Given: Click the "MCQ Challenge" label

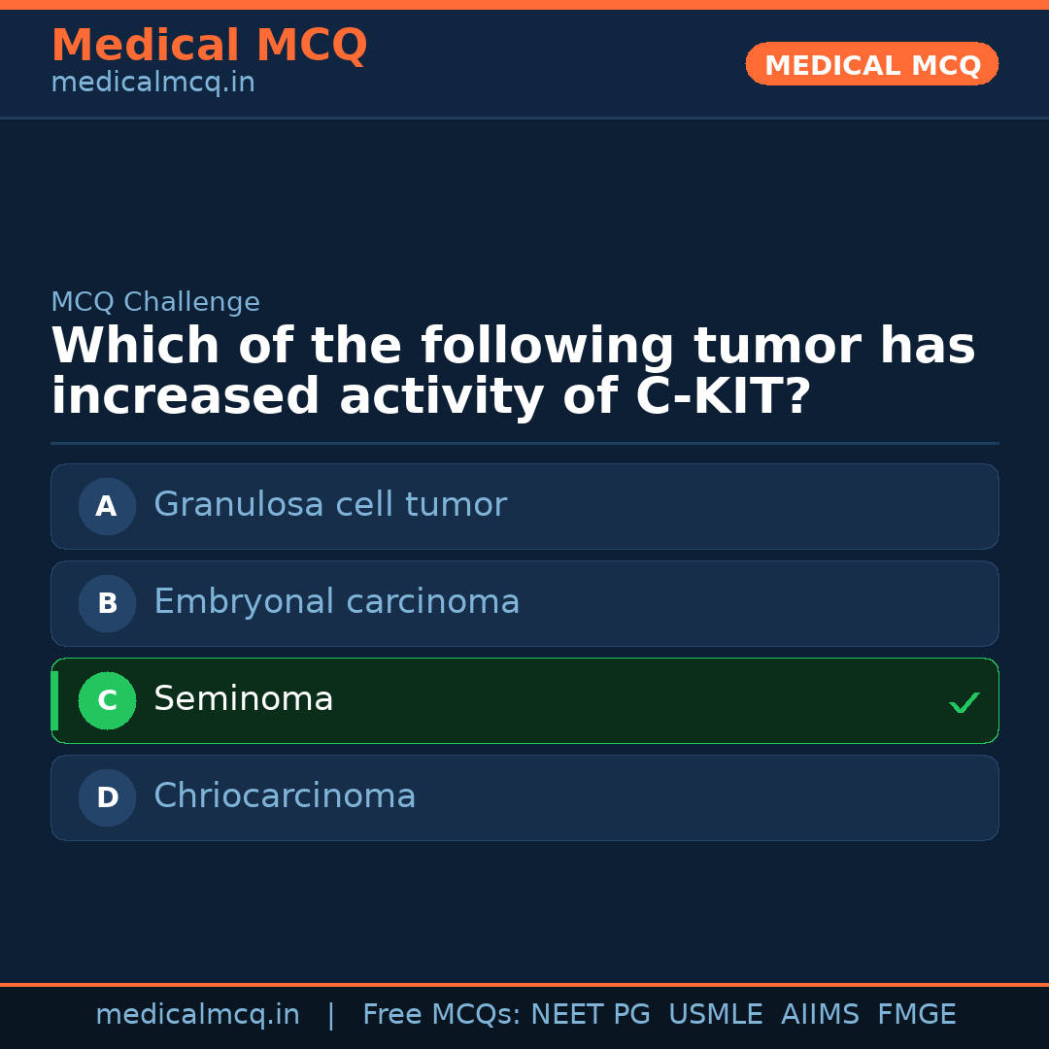Looking at the screenshot, I should click(155, 302).
